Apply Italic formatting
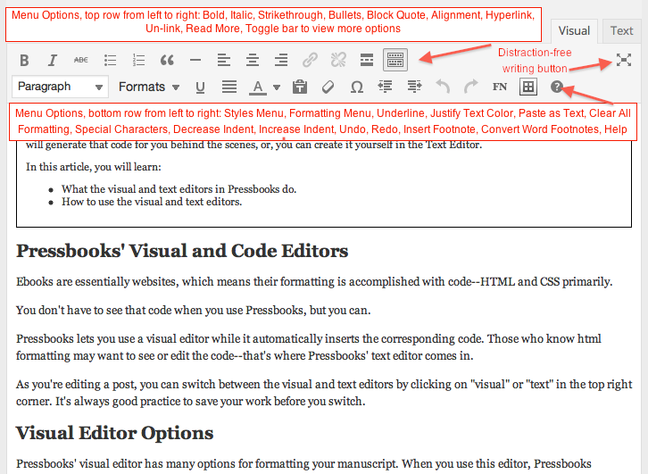 pyautogui.click(x=52, y=61)
